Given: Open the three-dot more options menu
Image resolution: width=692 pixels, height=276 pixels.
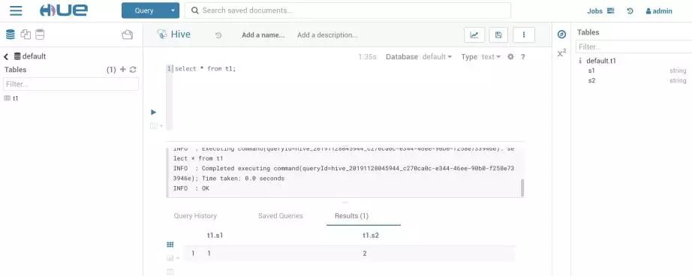Looking at the screenshot, I should pyautogui.click(x=524, y=34).
